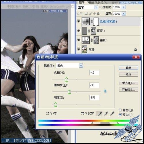Screen dimensions: 144x144
Task: Open the 编辑 color range dropdown
Action: 81,66
